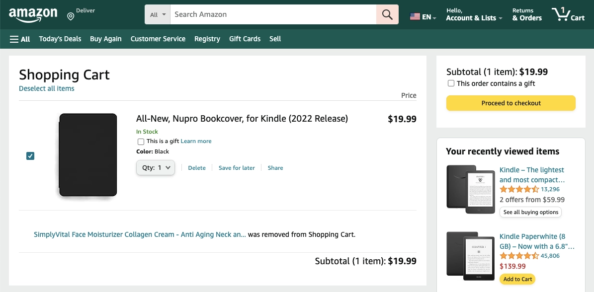Viewport: 594px width, 292px height.
Task: Open the Qty dropdown for the bookcover
Action: pyautogui.click(x=155, y=168)
